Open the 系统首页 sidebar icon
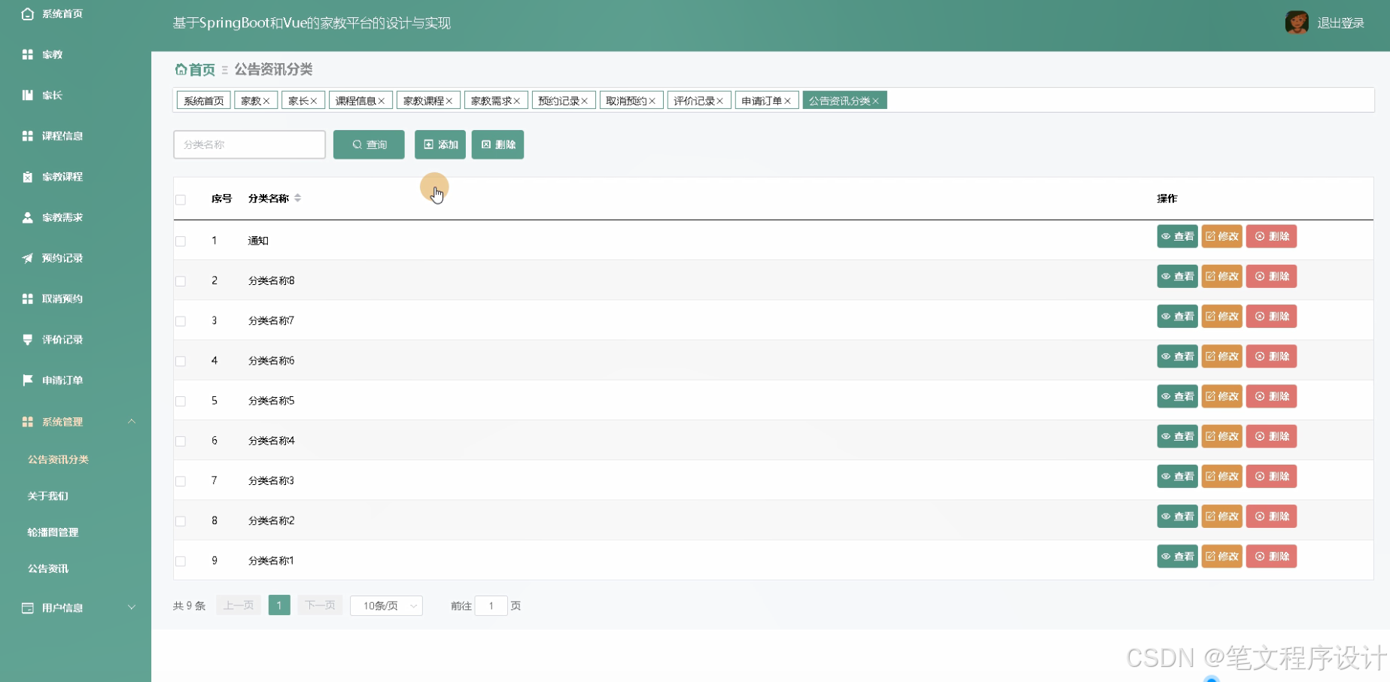The width and height of the screenshot is (1390, 682). tap(27, 13)
